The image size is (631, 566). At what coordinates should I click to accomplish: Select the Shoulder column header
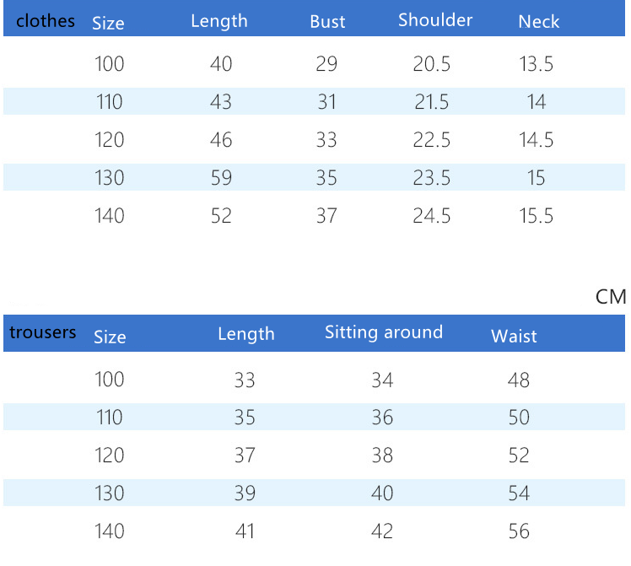pyautogui.click(x=435, y=20)
